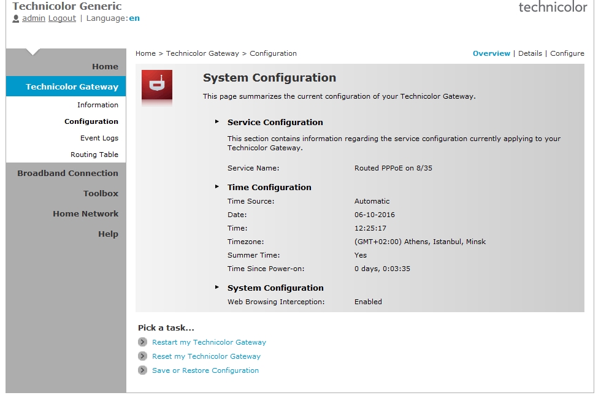Click the 'Date:' label

[237, 215]
